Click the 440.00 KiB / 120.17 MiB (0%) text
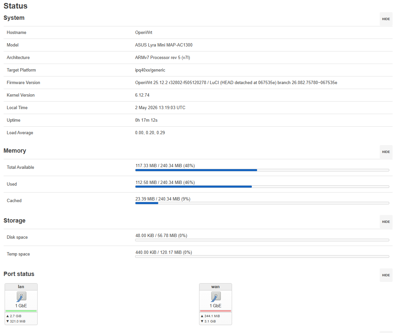413x333 pixels. coord(164,253)
